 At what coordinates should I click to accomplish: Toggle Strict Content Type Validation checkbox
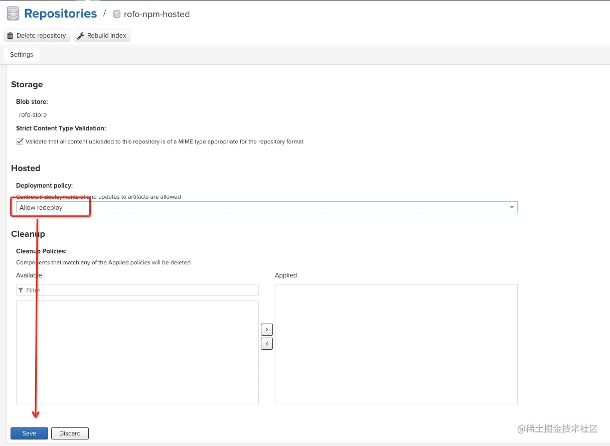click(x=20, y=141)
